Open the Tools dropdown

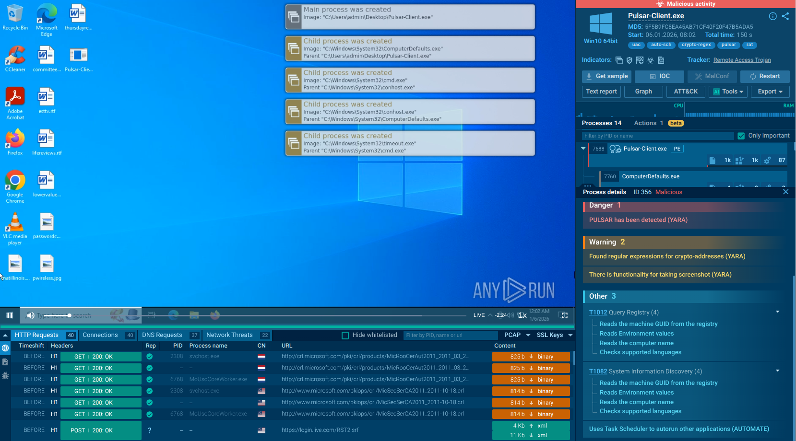728,92
